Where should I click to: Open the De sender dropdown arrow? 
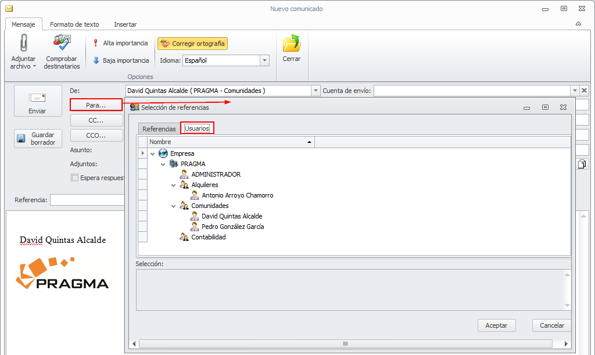316,91
